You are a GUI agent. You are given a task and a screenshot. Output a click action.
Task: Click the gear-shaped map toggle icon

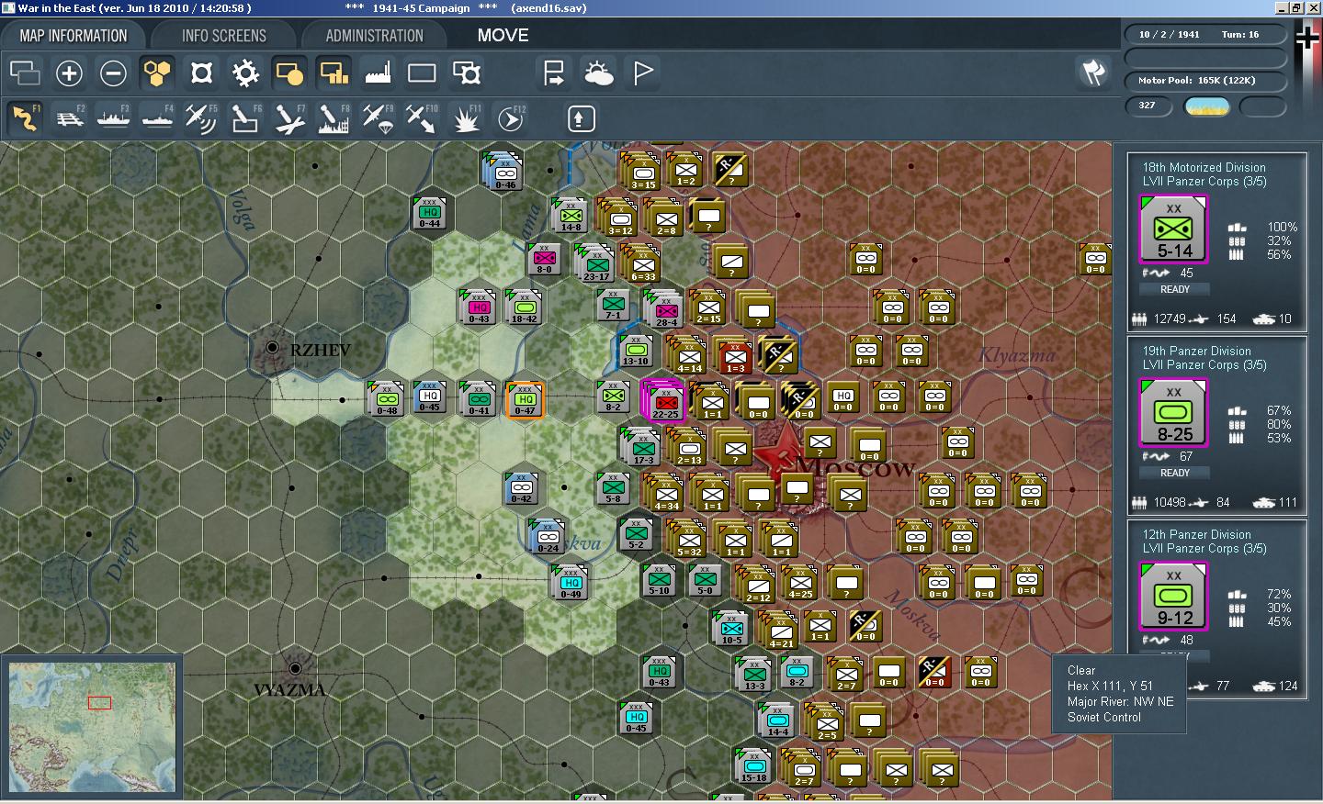click(x=245, y=73)
